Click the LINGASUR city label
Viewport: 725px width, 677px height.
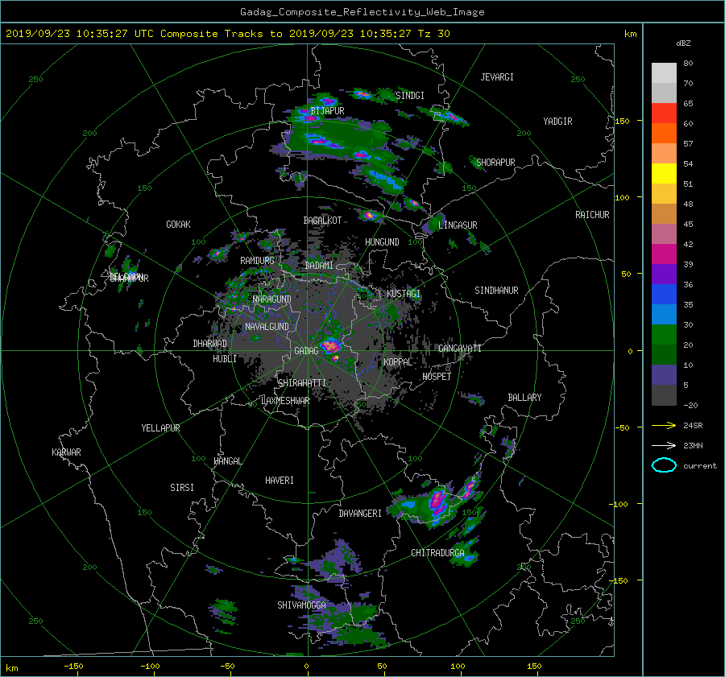[458, 225]
